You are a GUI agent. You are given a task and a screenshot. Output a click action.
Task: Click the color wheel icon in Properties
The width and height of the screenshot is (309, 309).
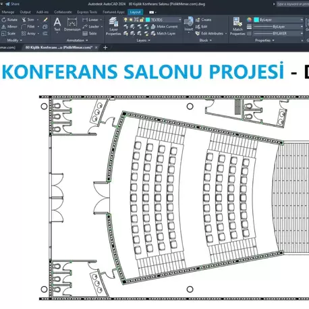tap(249, 20)
